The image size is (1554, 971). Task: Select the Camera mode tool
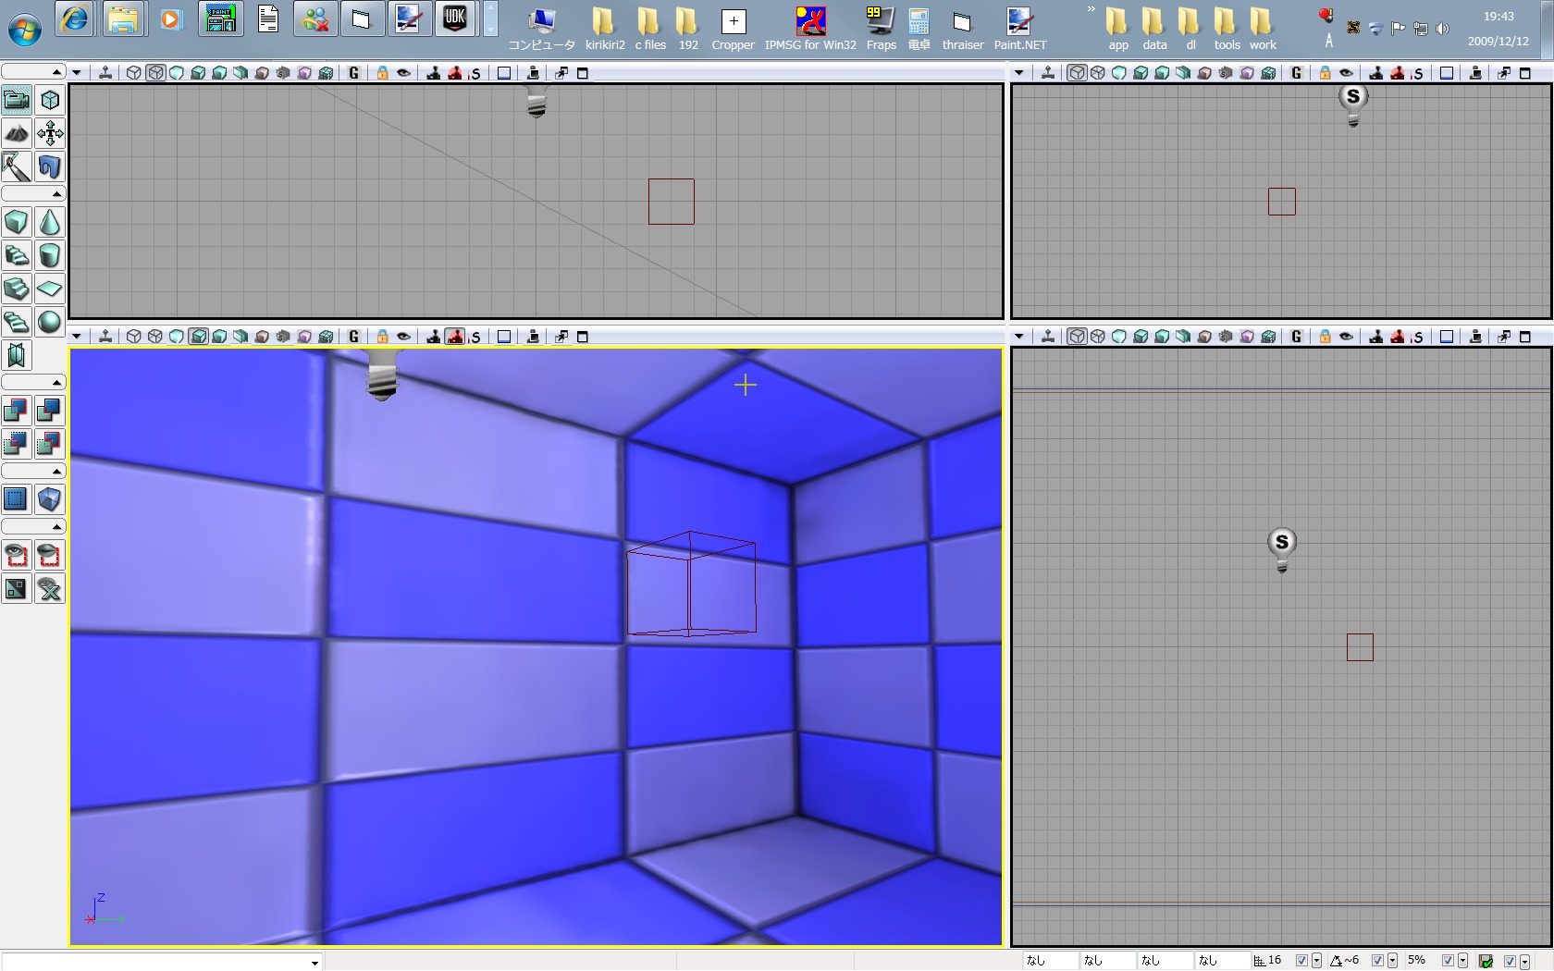tap(17, 100)
